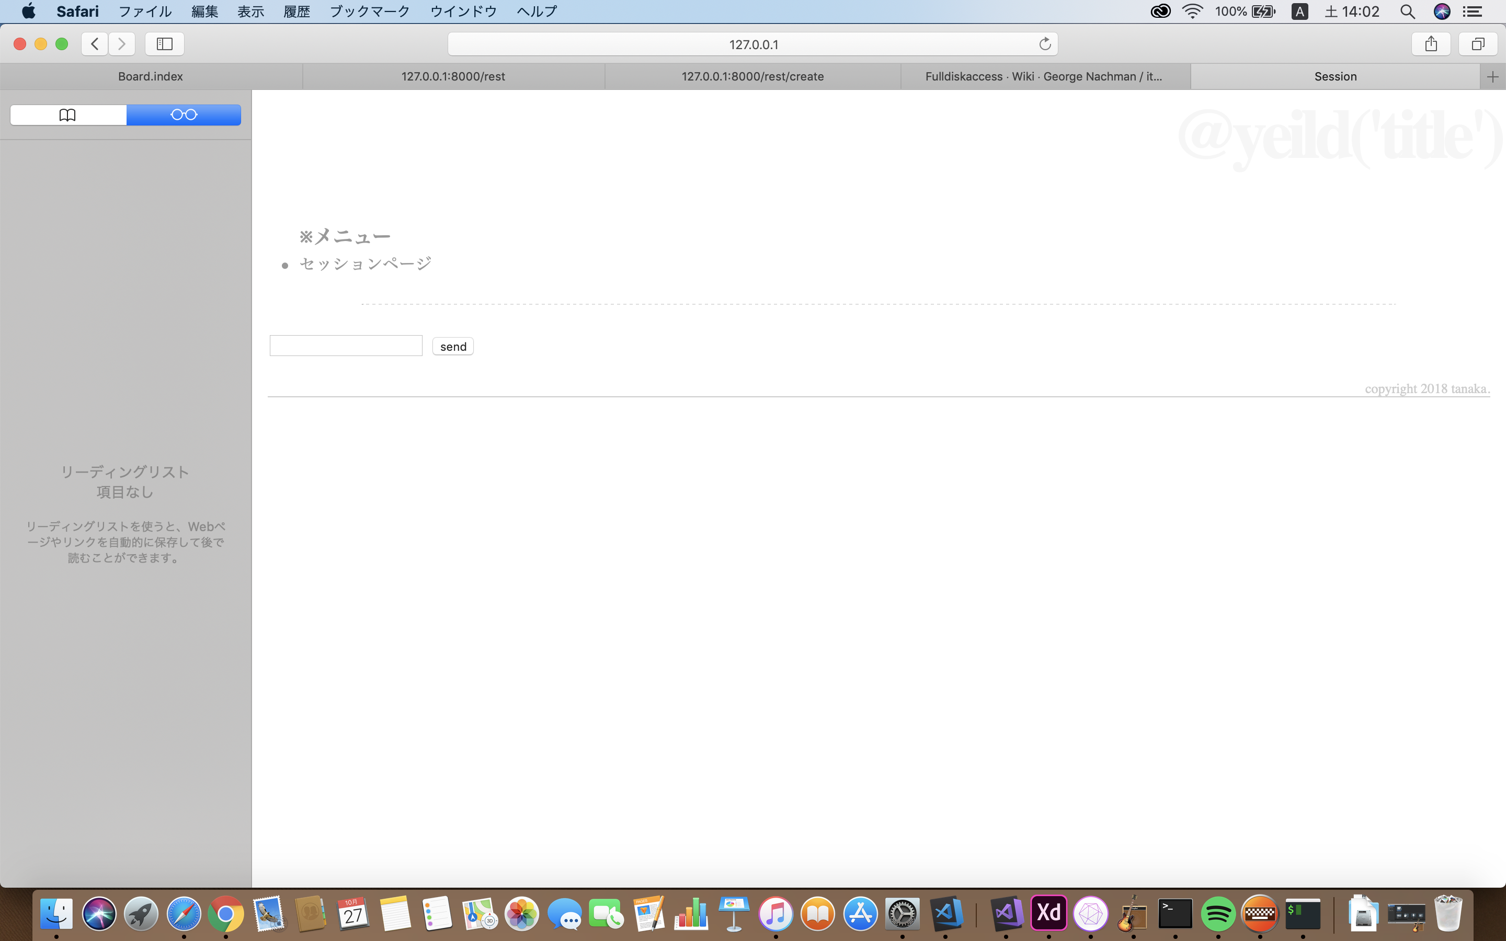Open Siri from the menu bar

1442,11
